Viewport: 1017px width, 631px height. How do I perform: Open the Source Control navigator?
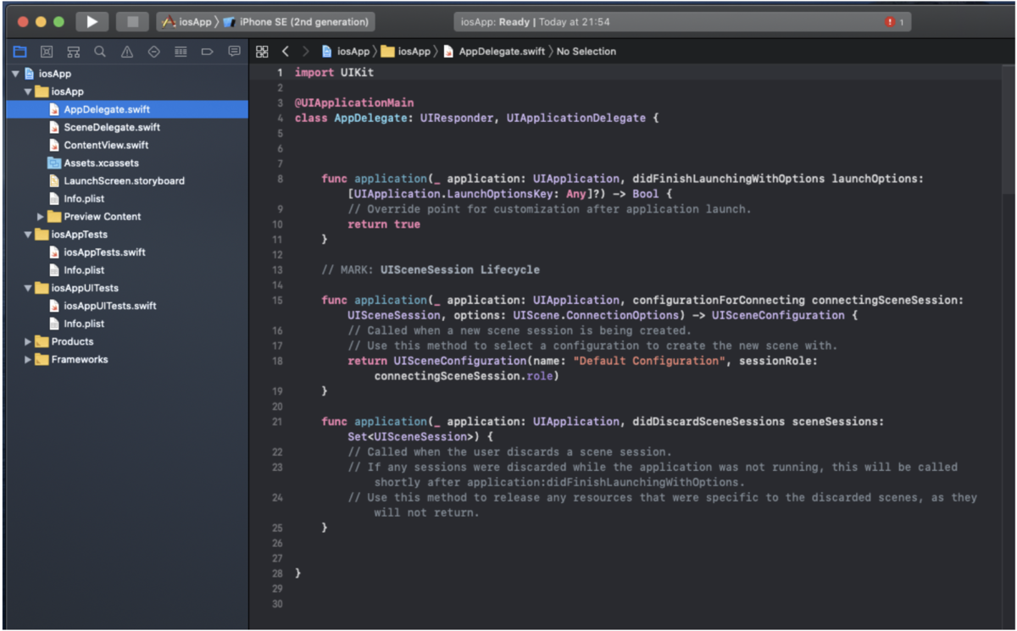click(x=47, y=52)
